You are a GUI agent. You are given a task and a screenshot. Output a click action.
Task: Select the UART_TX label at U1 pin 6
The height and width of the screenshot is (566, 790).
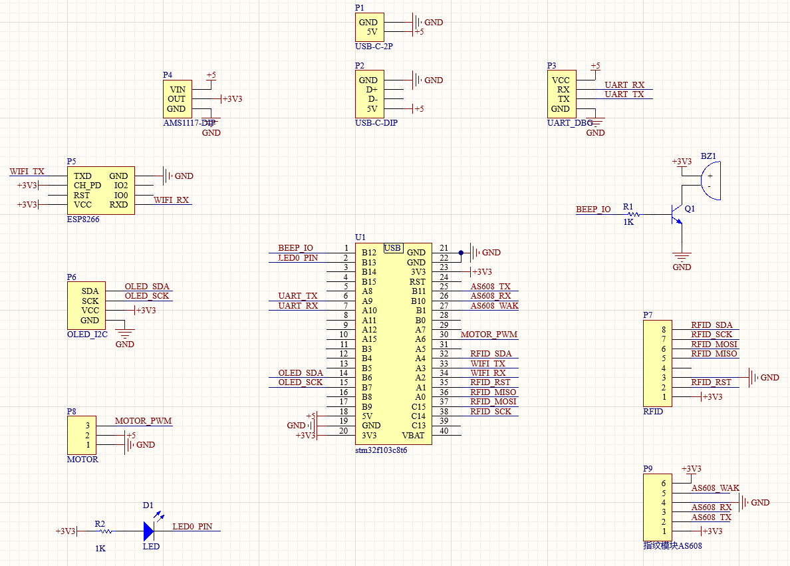tap(298, 296)
